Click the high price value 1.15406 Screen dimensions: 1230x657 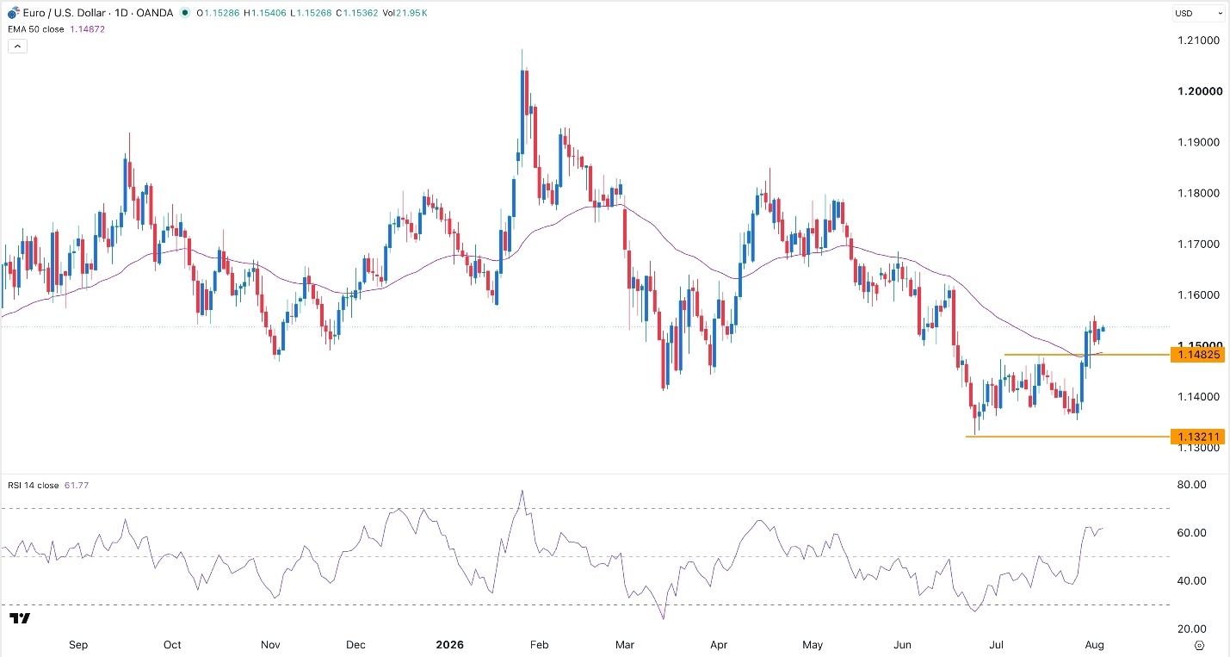(270, 13)
